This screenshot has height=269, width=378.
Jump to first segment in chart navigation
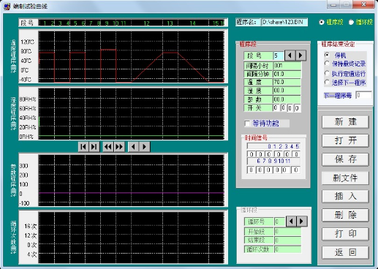(x=83, y=147)
